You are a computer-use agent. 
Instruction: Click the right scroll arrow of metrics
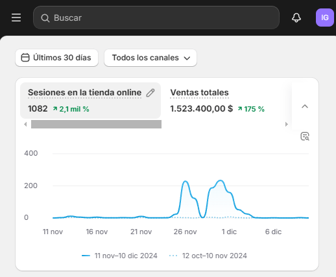coord(287,124)
